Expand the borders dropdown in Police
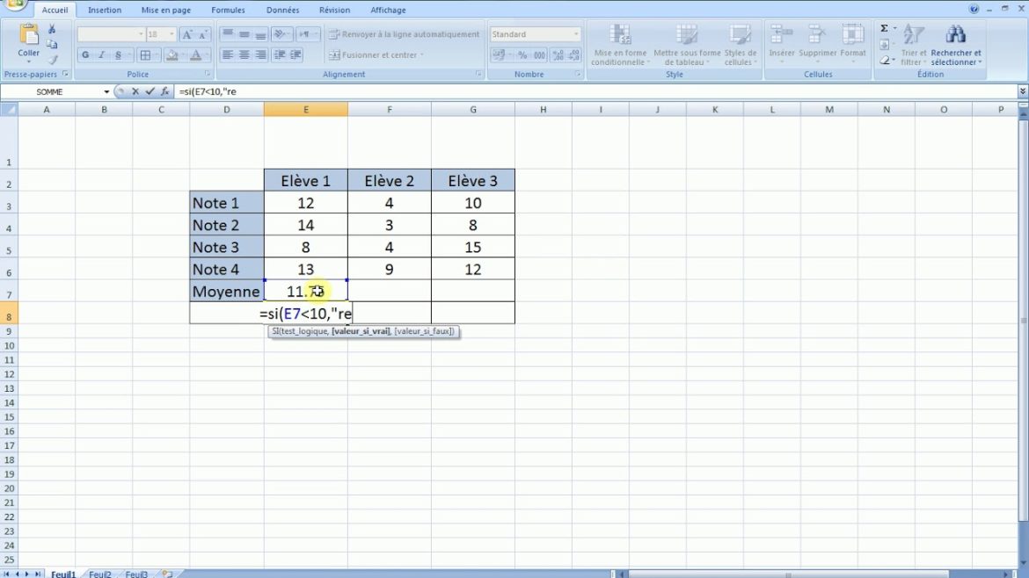Screen dimensions: 1029x578 (x=157, y=54)
